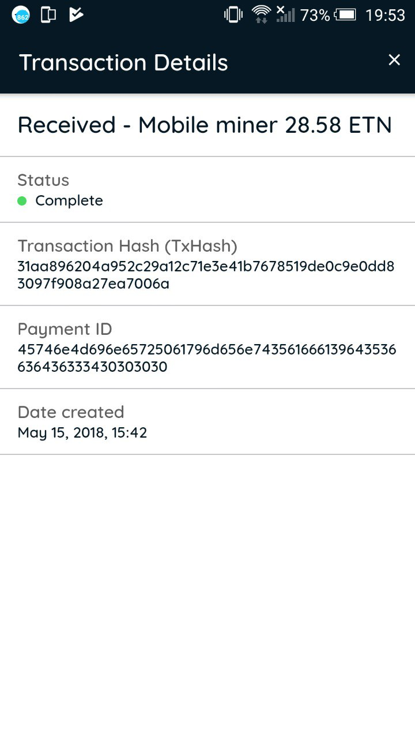Select the Transaction Details title
The height and width of the screenshot is (739, 415).
click(123, 62)
